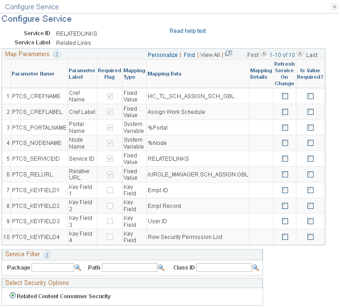Click into the Class ID input field

tap(224, 268)
